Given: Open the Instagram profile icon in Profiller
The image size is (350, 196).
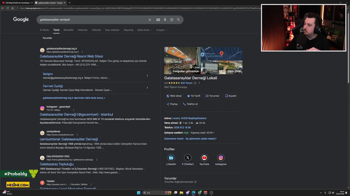Looking at the screenshot, I should pos(221,158).
